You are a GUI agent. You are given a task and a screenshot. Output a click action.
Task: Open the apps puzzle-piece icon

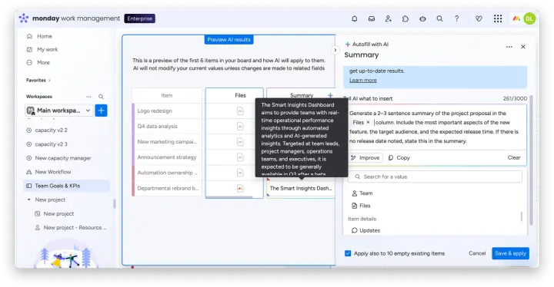pos(405,18)
